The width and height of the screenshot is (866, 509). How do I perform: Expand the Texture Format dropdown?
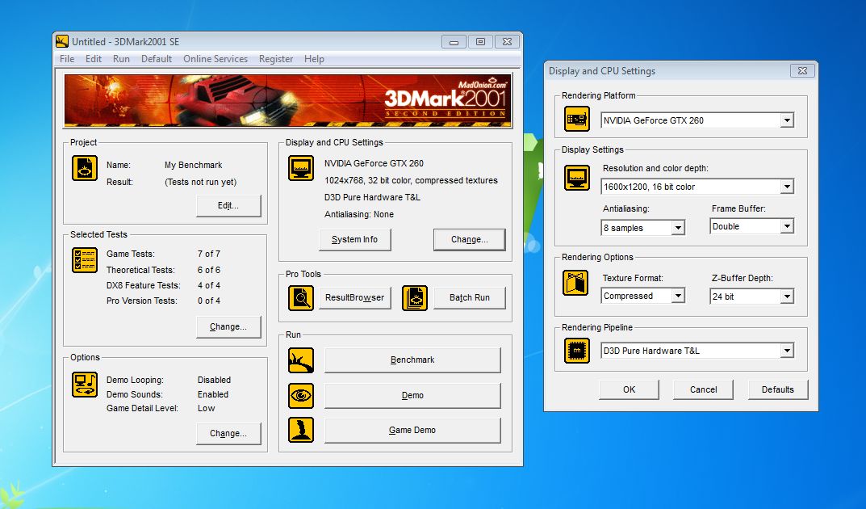click(x=678, y=297)
